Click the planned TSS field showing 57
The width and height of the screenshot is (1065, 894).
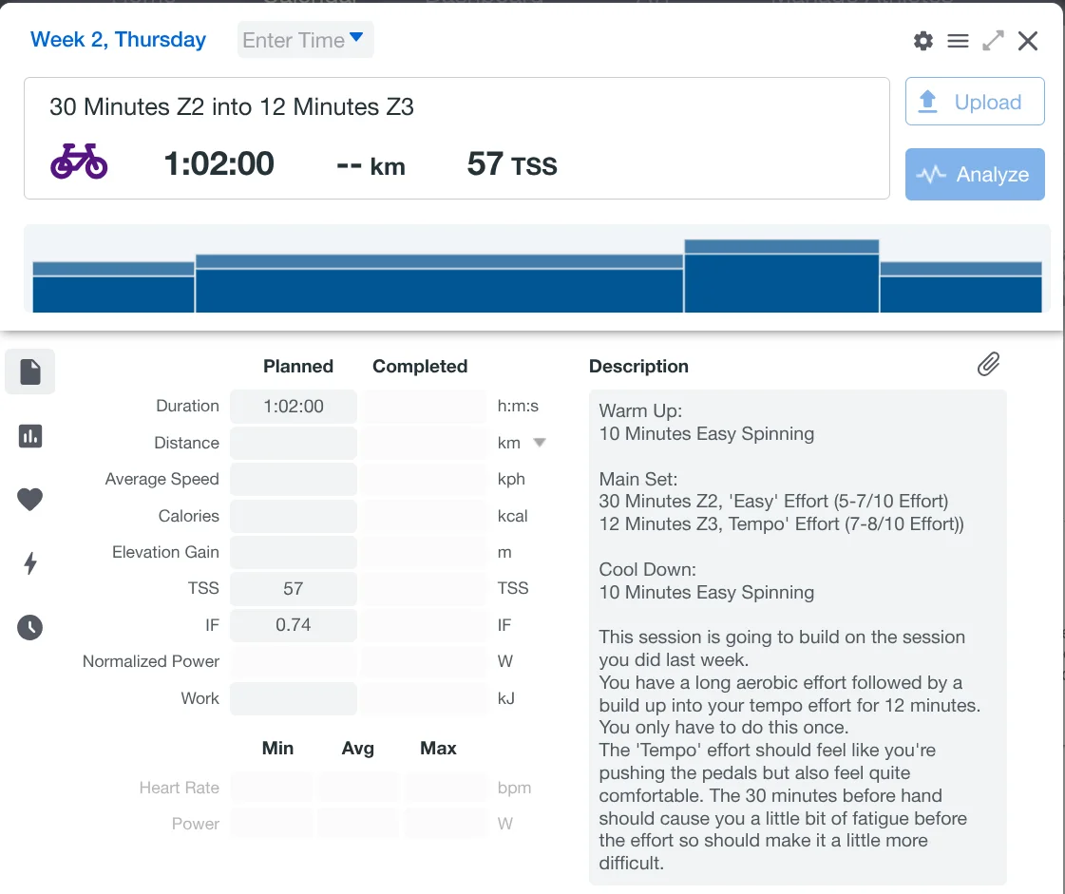point(294,589)
